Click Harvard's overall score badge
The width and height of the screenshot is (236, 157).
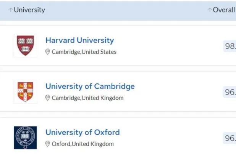[x=230, y=46]
